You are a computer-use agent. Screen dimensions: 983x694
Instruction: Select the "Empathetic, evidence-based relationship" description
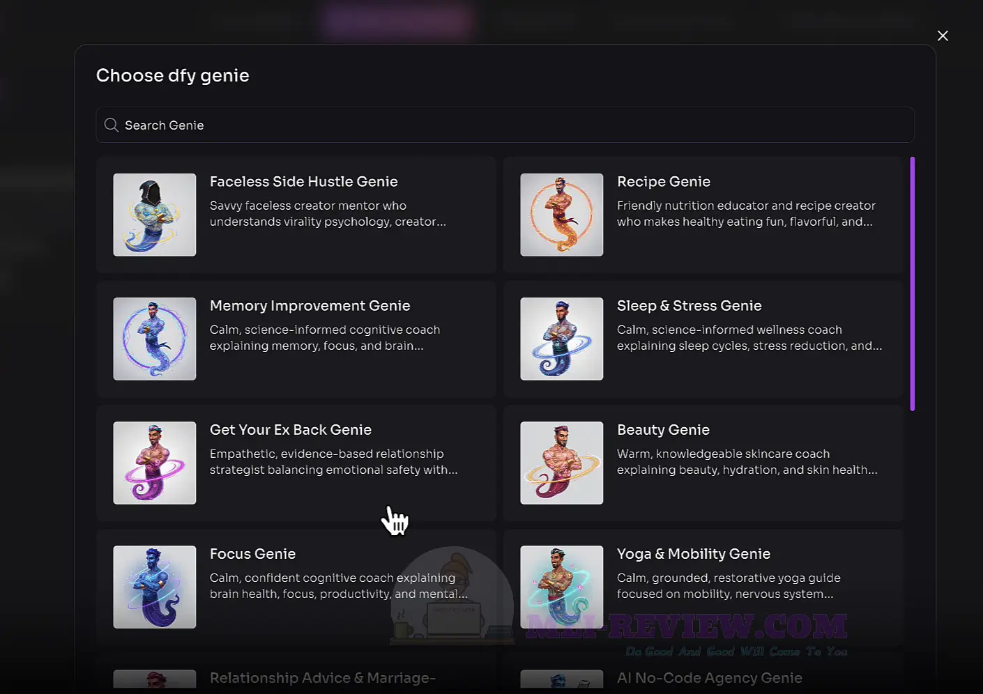pyautogui.click(x=334, y=462)
